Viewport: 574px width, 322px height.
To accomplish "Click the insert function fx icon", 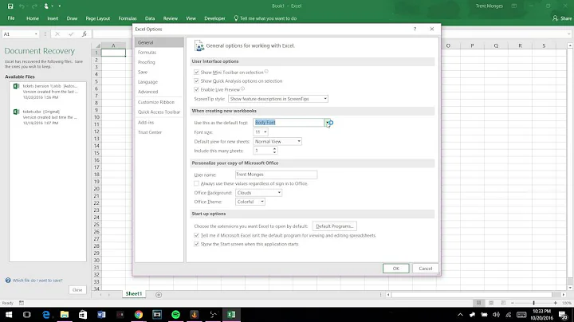I will (x=85, y=33).
